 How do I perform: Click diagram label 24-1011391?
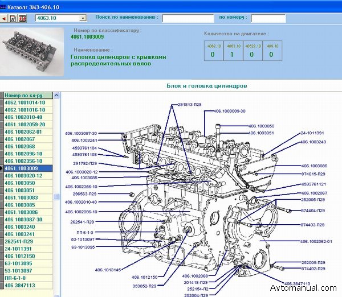click(x=312, y=133)
